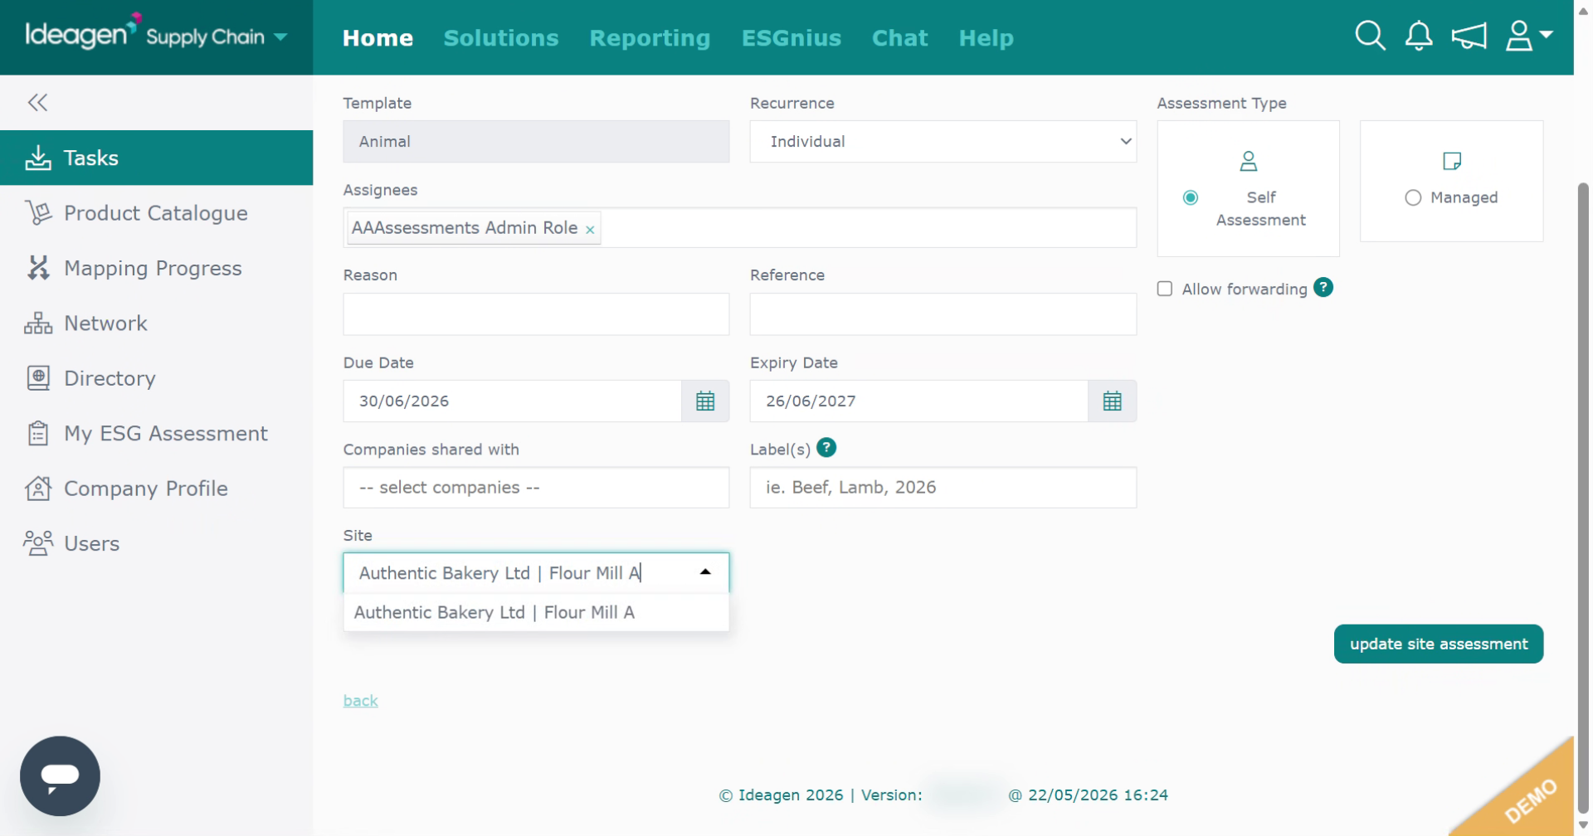1593x836 pixels.
Task: Open Companies shared with selector
Action: coord(536,488)
